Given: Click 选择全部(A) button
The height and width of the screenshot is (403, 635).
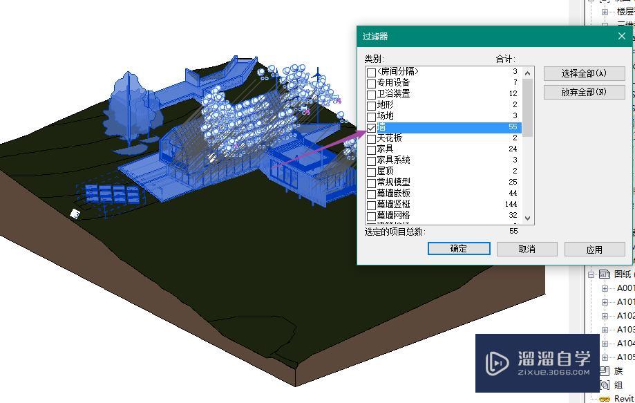Looking at the screenshot, I should click(584, 73).
